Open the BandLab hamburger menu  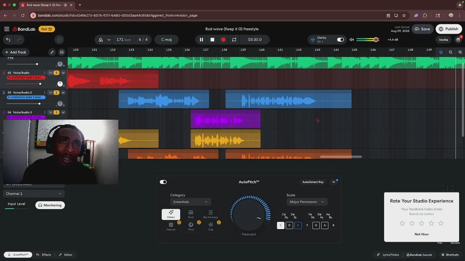(7, 29)
